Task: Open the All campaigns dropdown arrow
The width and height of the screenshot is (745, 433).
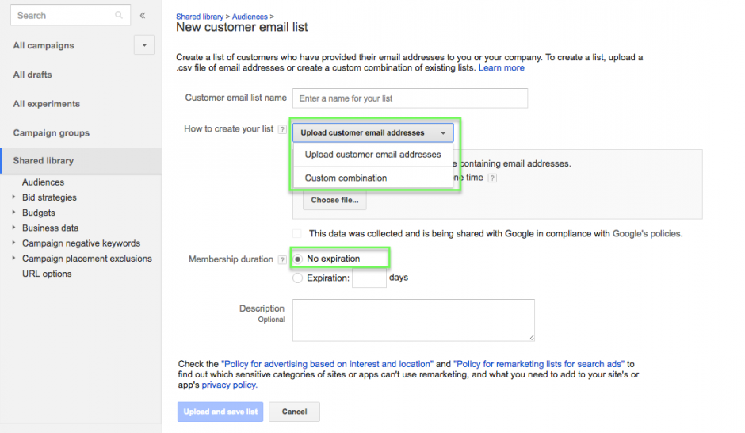Action: pyautogui.click(x=144, y=45)
